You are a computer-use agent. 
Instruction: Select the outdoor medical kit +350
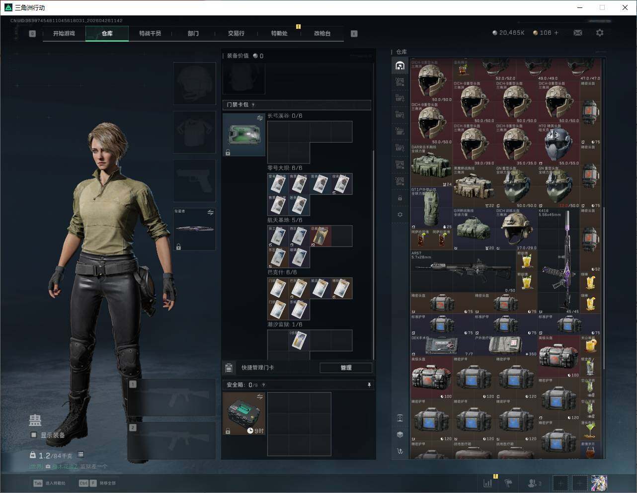506,345
